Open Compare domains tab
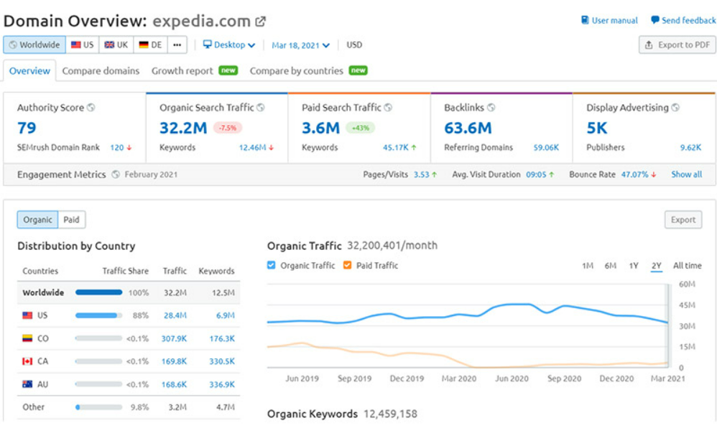 101,71
